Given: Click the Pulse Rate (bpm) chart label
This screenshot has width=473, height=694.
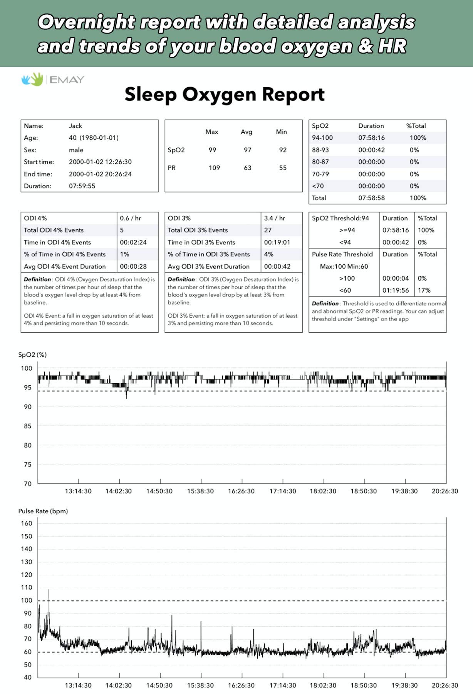Looking at the screenshot, I should tap(43, 511).
